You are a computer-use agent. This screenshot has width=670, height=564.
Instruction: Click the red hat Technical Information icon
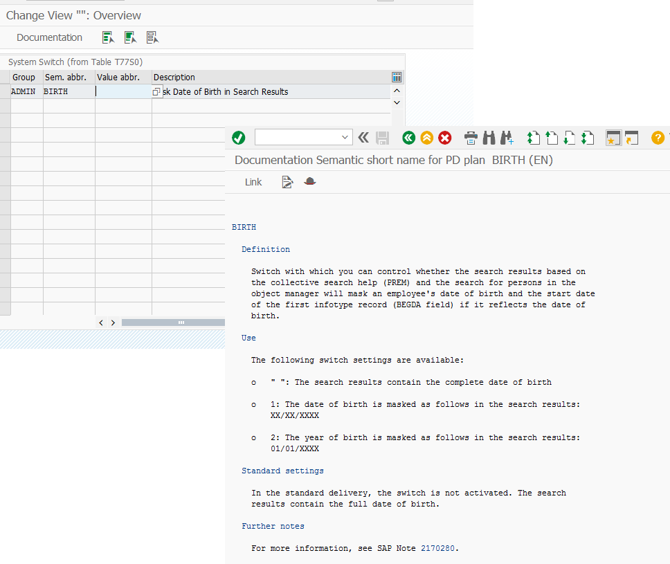310,181
